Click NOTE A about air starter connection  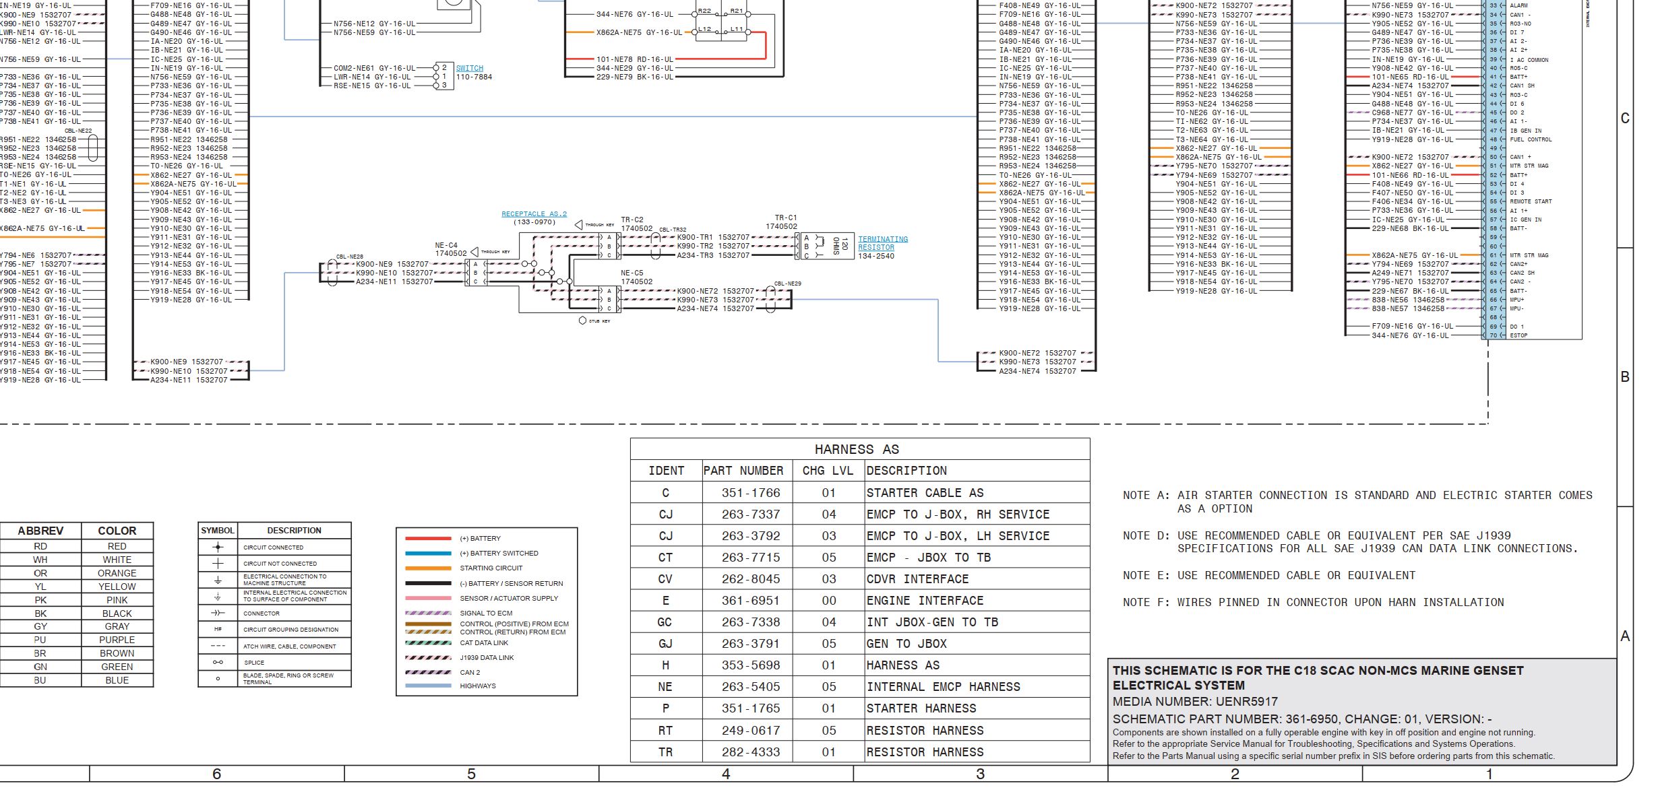[x=1357, y=502]
